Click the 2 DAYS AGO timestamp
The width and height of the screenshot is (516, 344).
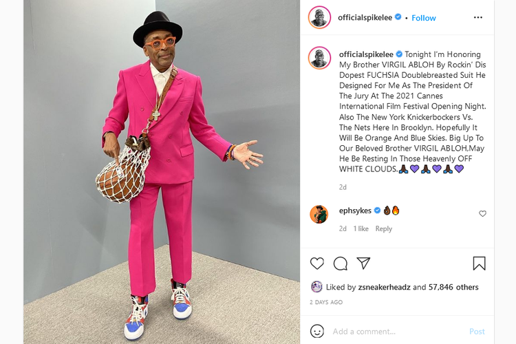point(326,302)
